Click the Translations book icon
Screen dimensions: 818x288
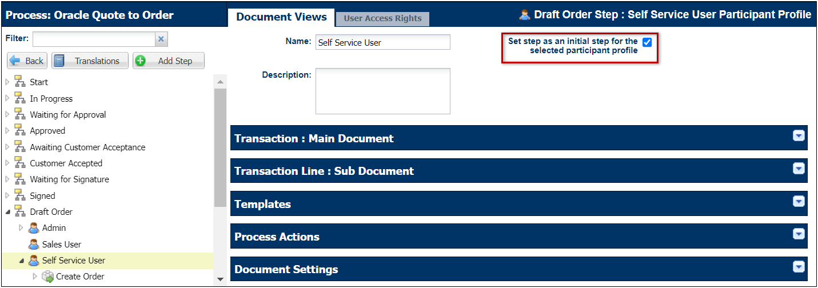click(59, 61)
